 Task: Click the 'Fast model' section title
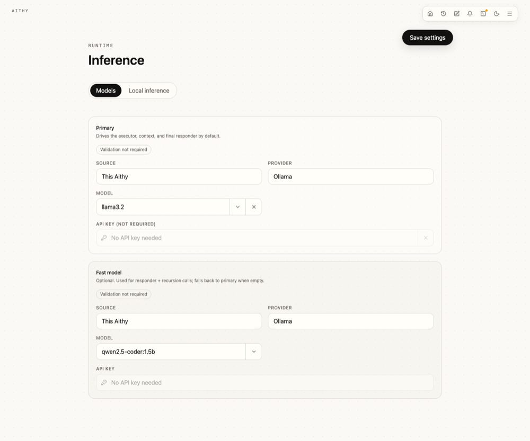pos(109,273)
